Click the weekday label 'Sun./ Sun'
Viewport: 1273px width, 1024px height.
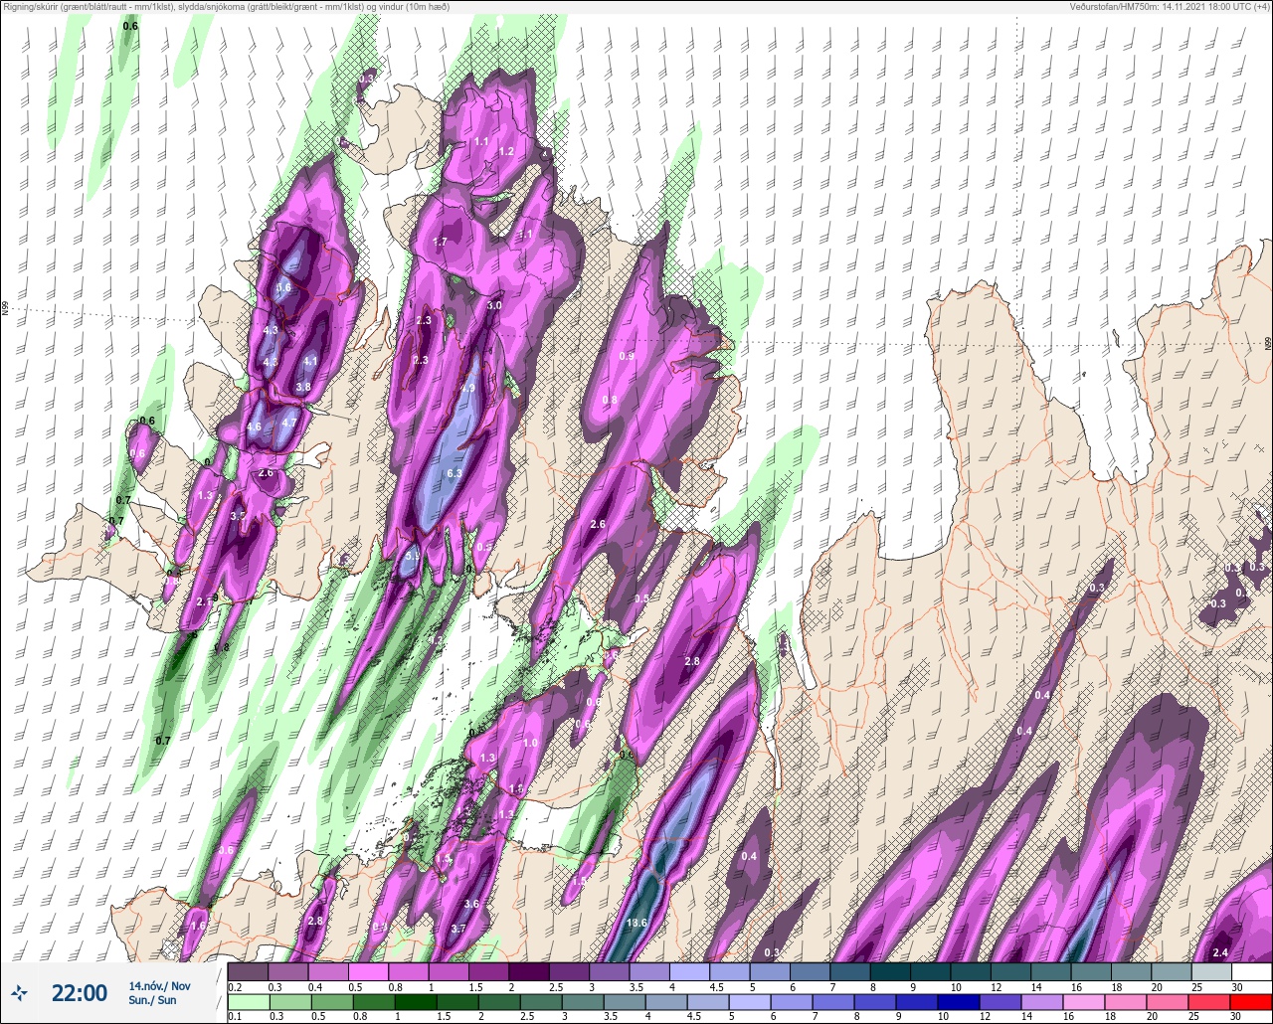pyautogui.click(x=153, y=1000)
